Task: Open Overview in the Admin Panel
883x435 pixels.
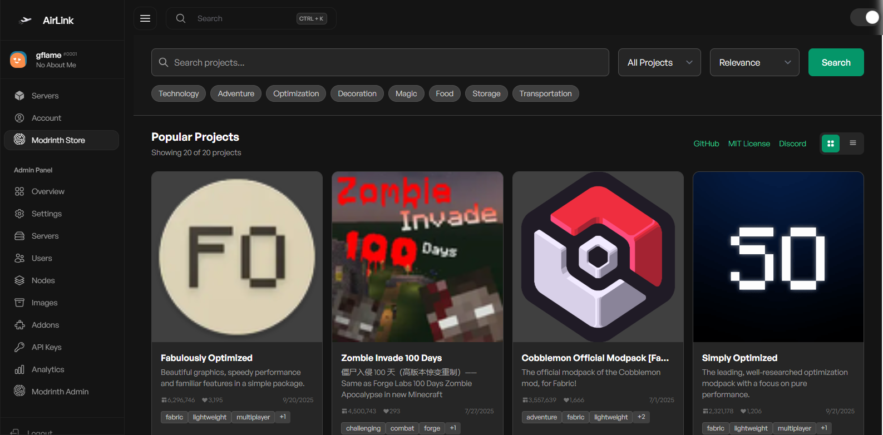Action: click(48, 191)
